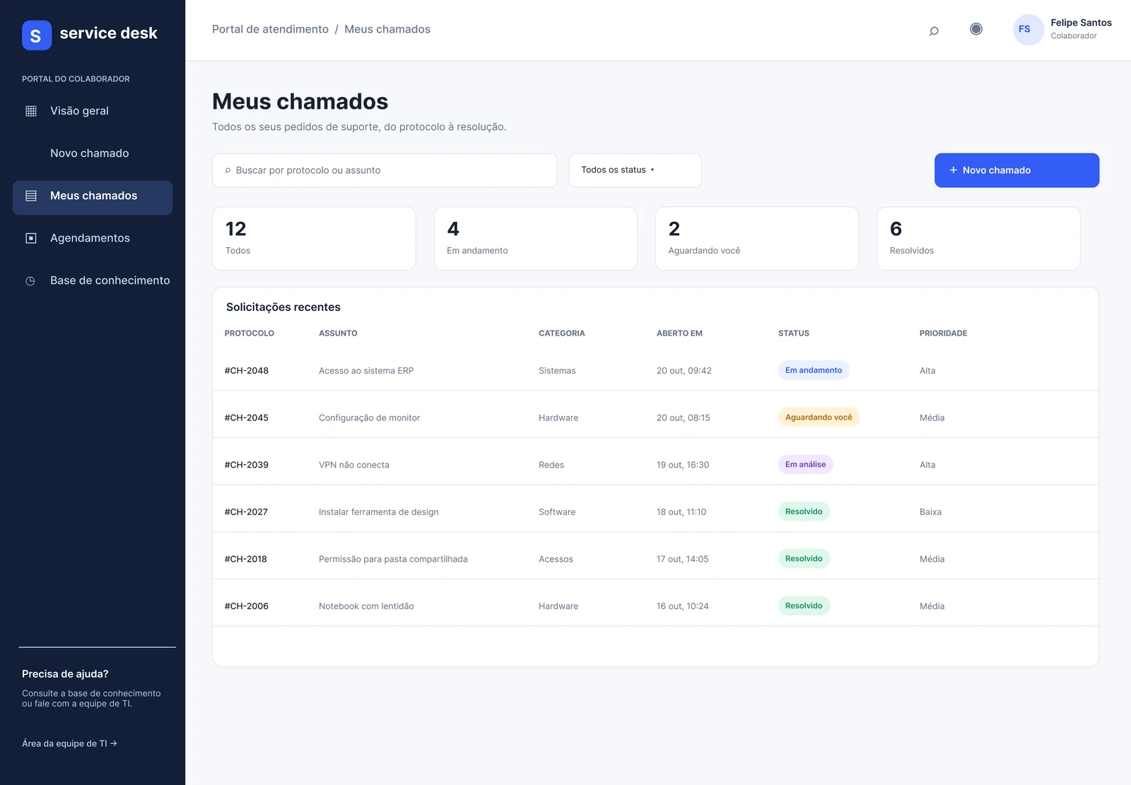Click the PRIORIDADE column header
The image size is (1131, 785).
click(x=943, y=334)
